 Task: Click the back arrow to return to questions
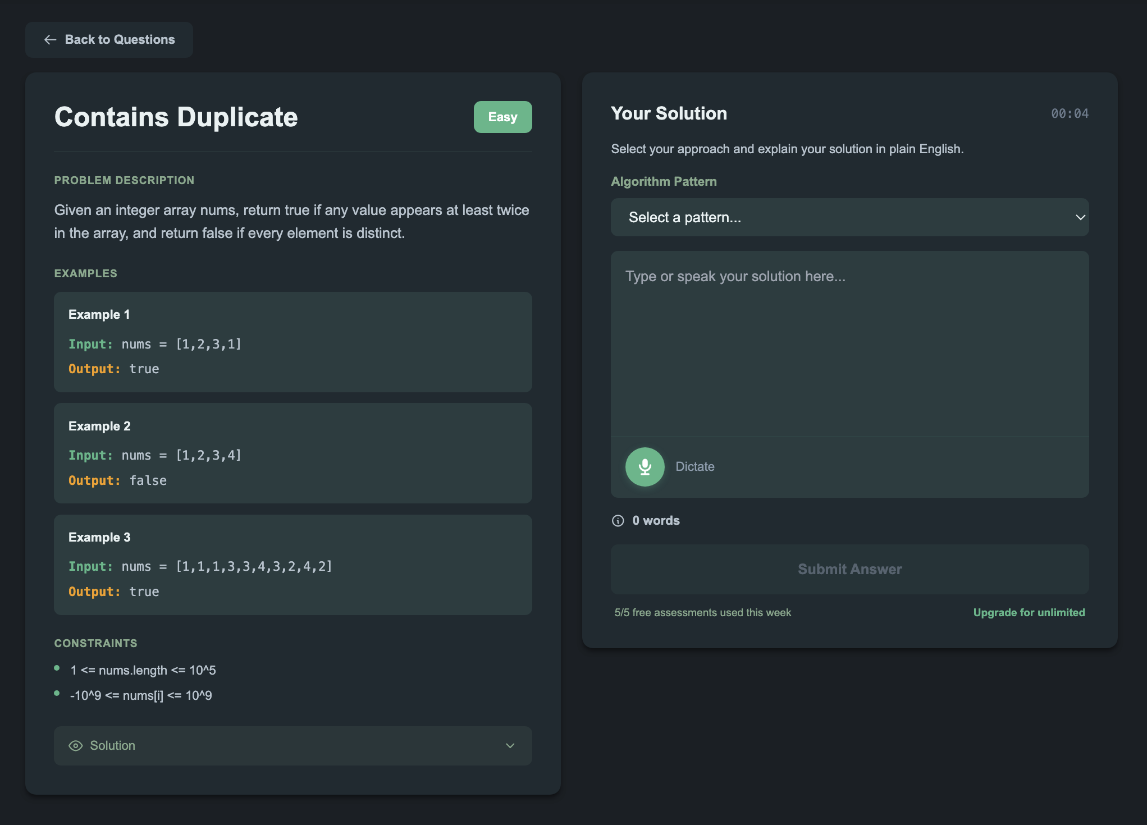pyautogui.click(x=51, y=39)
